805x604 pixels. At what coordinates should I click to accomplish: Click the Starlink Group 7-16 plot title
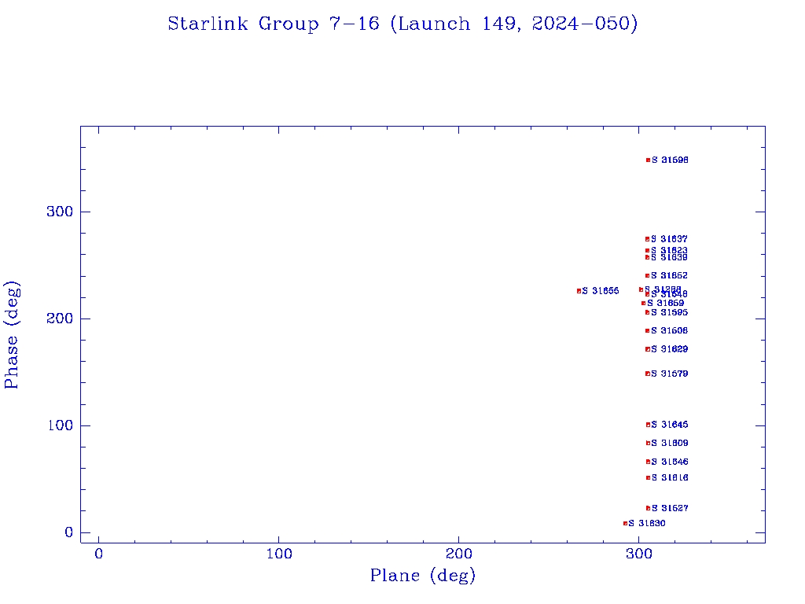click(402, 24)
